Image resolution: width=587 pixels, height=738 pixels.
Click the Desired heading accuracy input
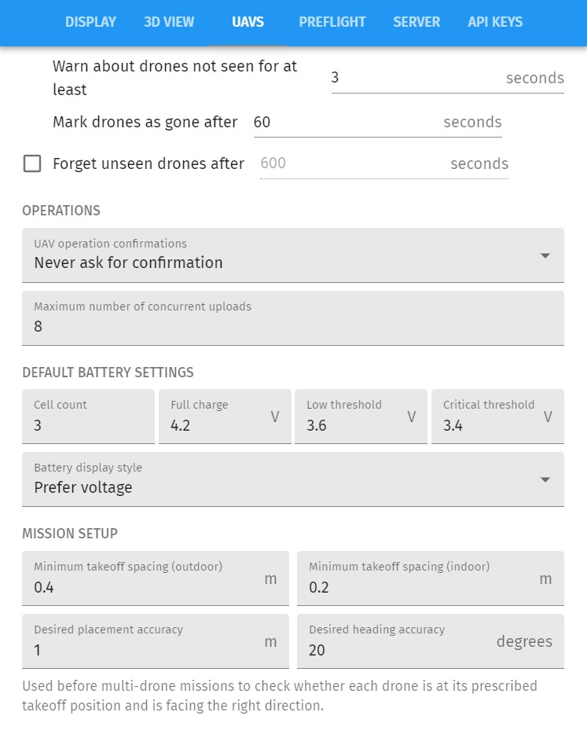pos(393,650)
